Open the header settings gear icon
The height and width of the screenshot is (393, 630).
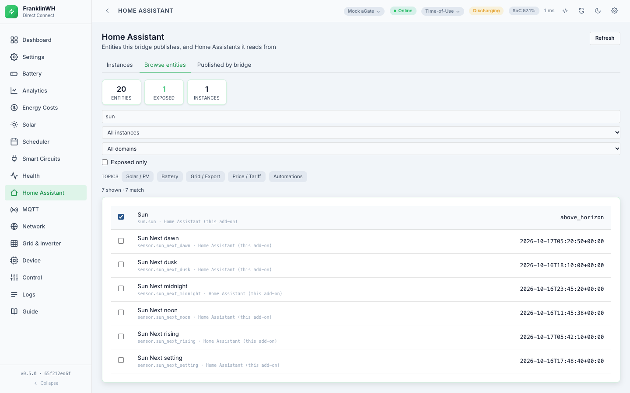(614, 11)
